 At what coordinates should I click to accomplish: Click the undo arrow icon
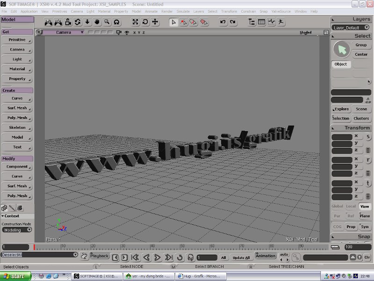[223, 22]
